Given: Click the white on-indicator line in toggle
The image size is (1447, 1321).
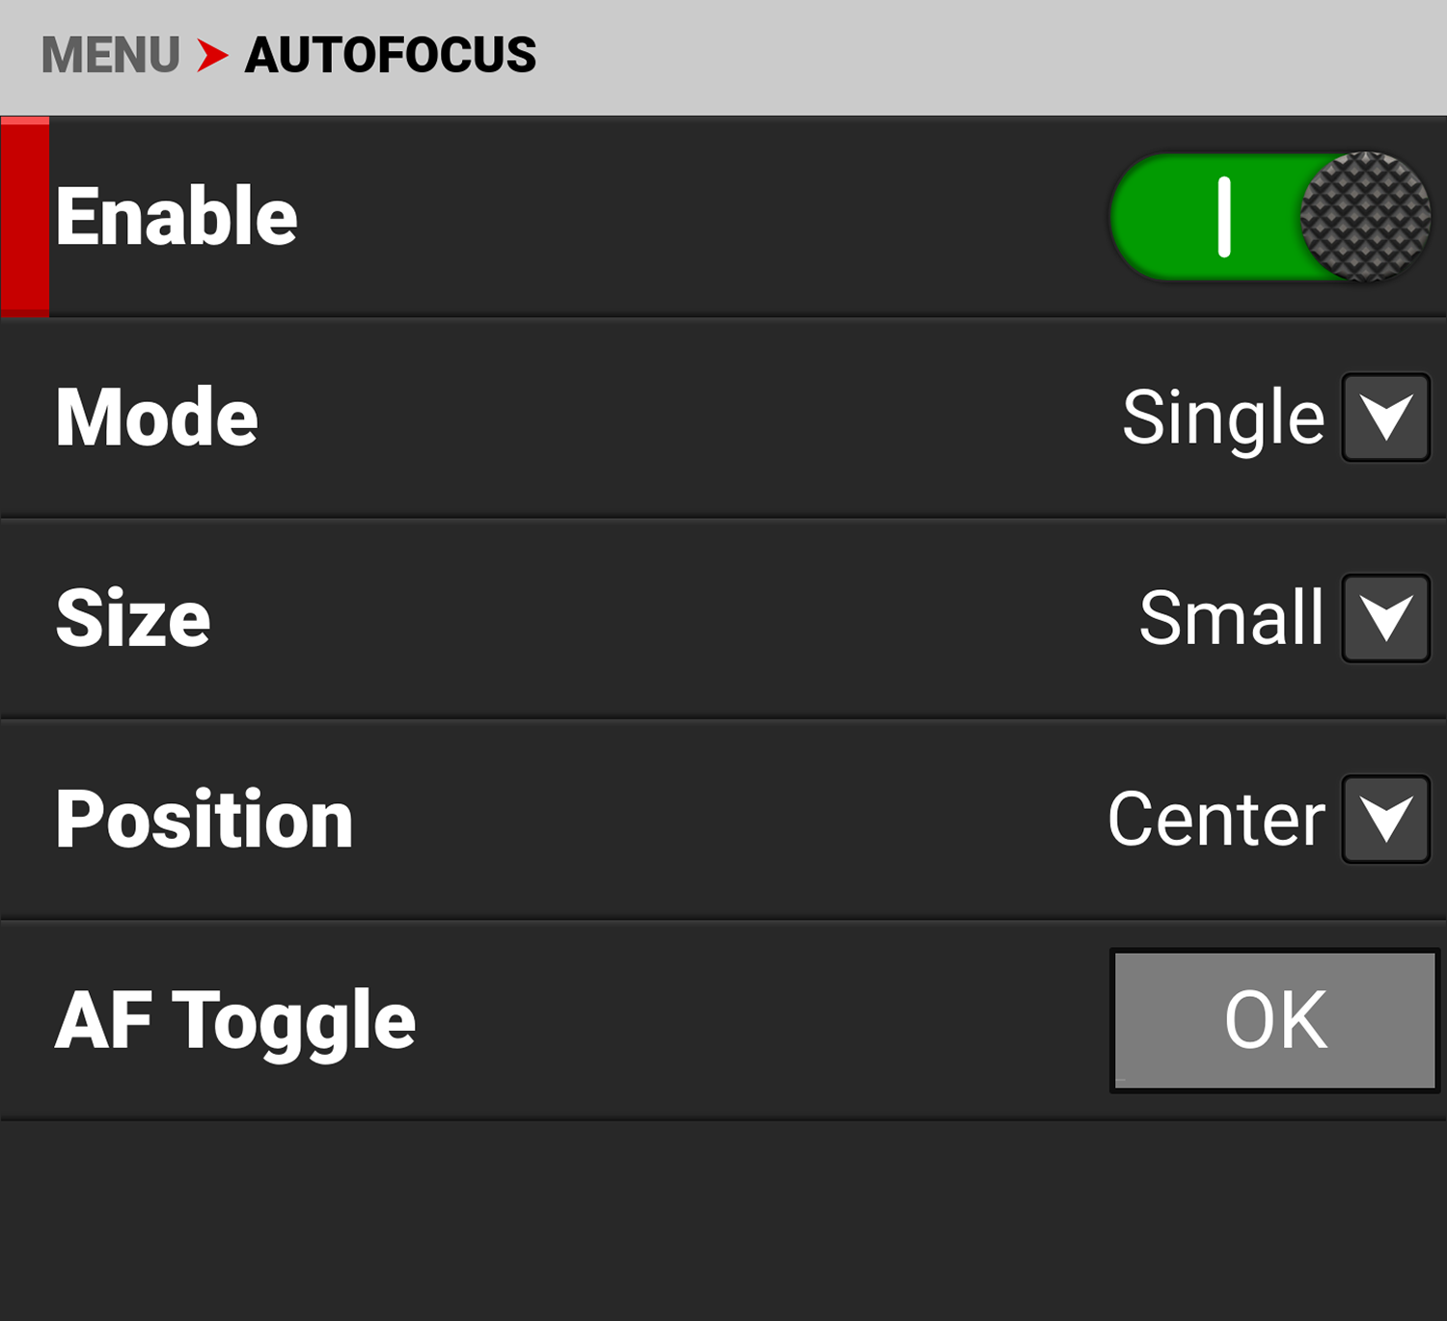Looking at the screenshot, I should (x=1224, y=217).
